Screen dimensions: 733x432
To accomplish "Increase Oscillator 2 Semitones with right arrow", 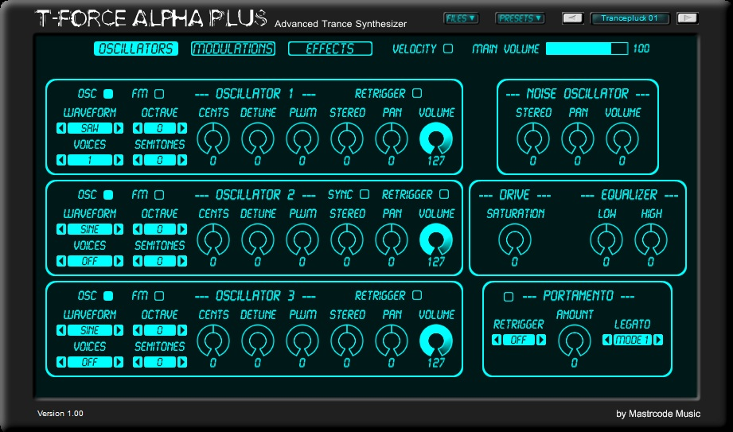I will pos(181,261).
